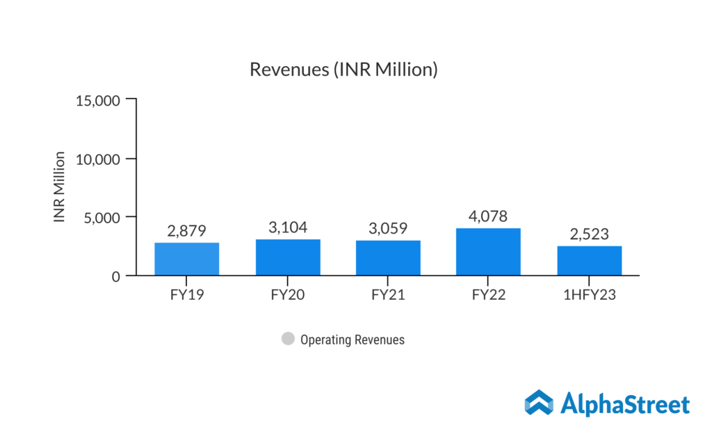712x434 pixels.
Task: Click the chart title Revenues (INR Million)
Action: pos(343,70)
